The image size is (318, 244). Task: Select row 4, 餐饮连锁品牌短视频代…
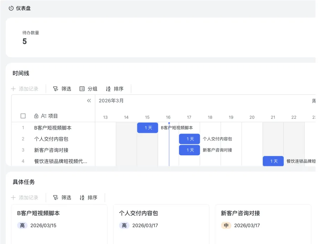[53, 161]
